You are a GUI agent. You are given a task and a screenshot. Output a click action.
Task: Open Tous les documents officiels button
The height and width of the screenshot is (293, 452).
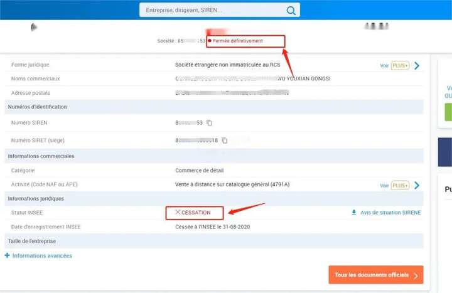pyautogui.click(x=376, y=275)
